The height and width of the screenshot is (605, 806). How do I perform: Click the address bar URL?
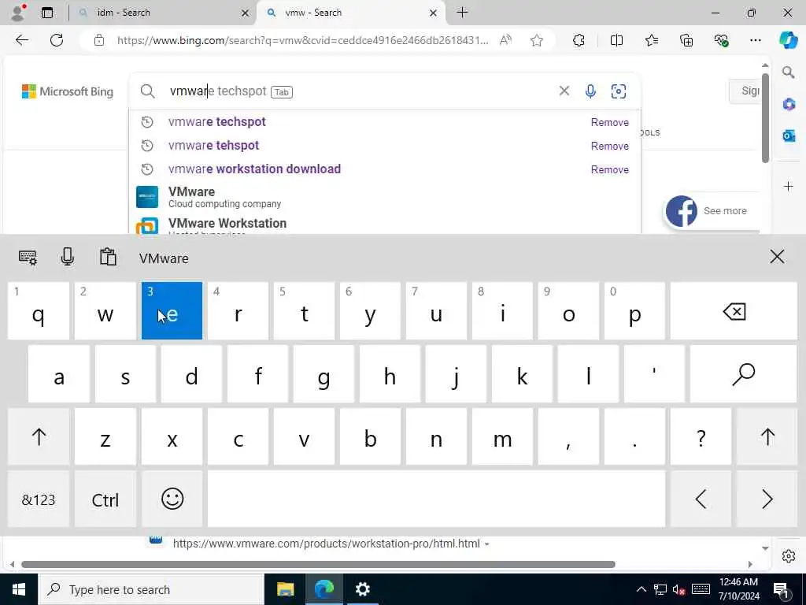click(x=302, y=40)
